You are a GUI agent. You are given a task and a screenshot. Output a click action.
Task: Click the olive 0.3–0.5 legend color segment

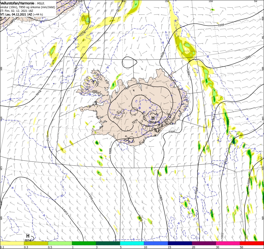36,243
